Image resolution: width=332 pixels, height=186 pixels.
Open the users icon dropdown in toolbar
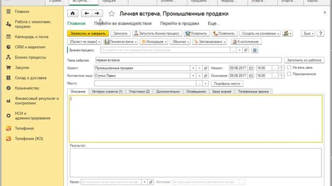coord(287,34)
